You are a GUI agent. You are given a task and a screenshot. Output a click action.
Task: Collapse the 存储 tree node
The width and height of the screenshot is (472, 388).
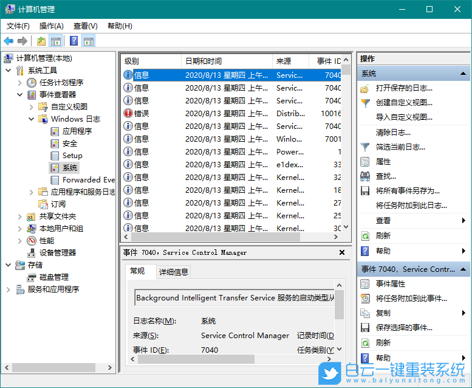pyautogui.click(x=8, y=265)
